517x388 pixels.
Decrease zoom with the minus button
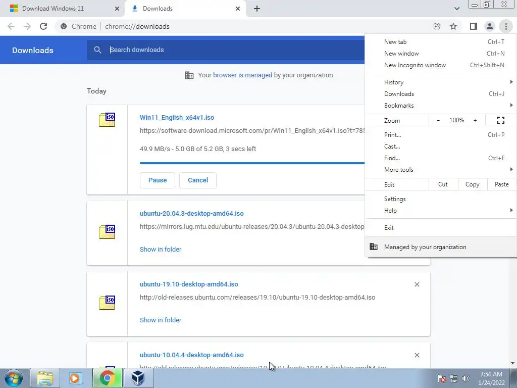point(438,120)
